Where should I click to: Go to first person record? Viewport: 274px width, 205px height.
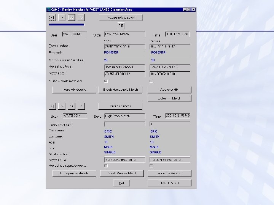point(52,106)
